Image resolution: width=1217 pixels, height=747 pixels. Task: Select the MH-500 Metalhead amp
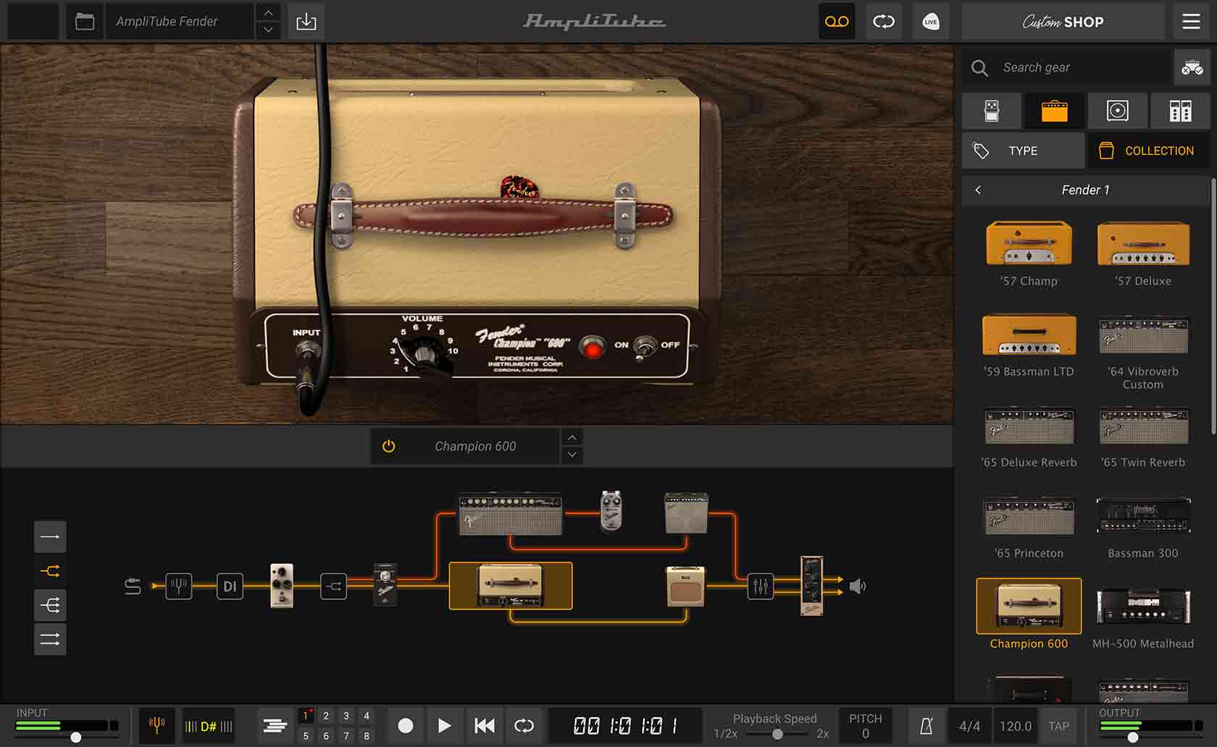pos(1142,617)
